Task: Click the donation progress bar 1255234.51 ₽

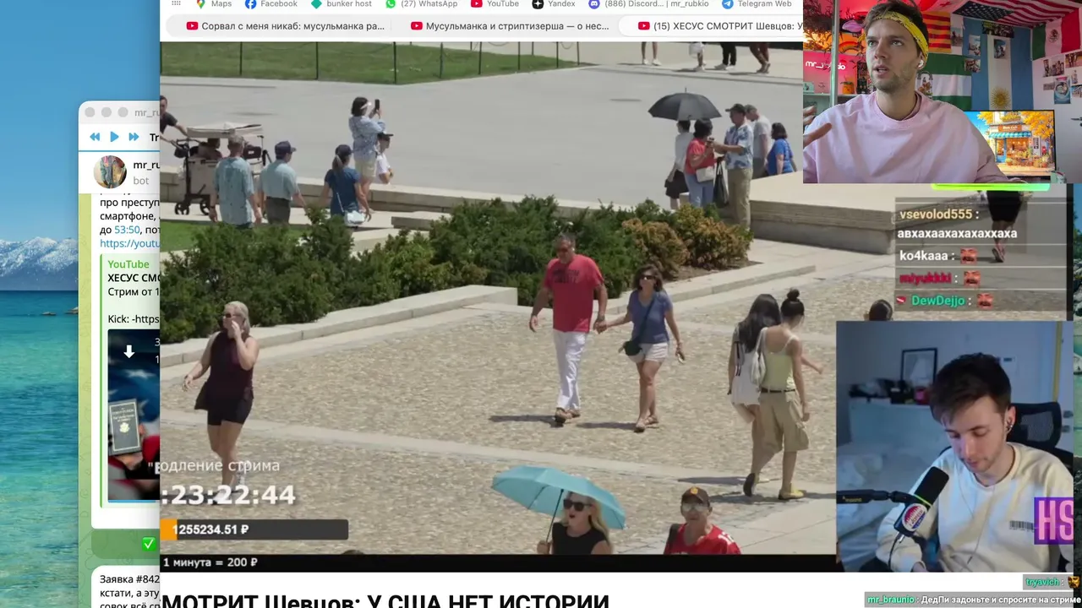Action: click(254, 529)
